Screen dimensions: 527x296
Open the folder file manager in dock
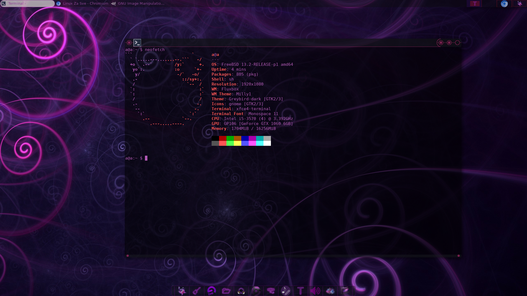tap(226, 291)
